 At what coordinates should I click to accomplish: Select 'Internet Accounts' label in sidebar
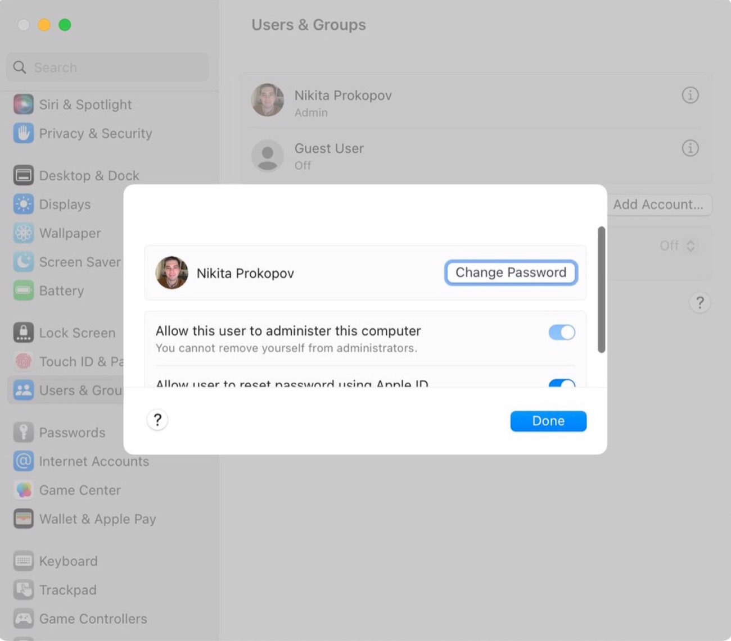[94, 461]
